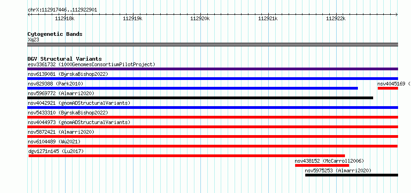Open dgv1271n145 (Lu2017) label

[56, 151]
